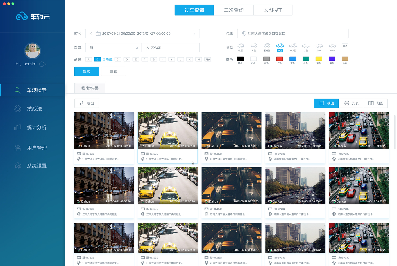Viewport: 397px width, 266px height.
Task: Pick the red 红色 color swatch
Action: 280,59
